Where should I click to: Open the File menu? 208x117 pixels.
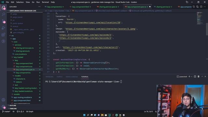7,2
